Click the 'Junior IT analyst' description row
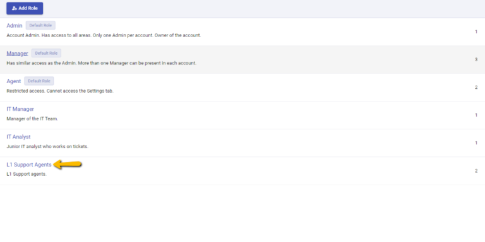The image size is (485, 242). (x=47, y=146)
